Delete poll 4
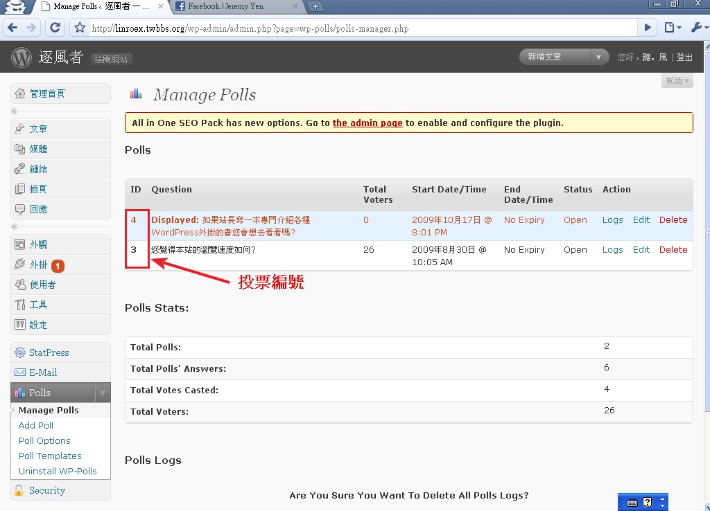The width and height of the screenshot is (710, 511). pyautogui.click(x=673, y=219)
